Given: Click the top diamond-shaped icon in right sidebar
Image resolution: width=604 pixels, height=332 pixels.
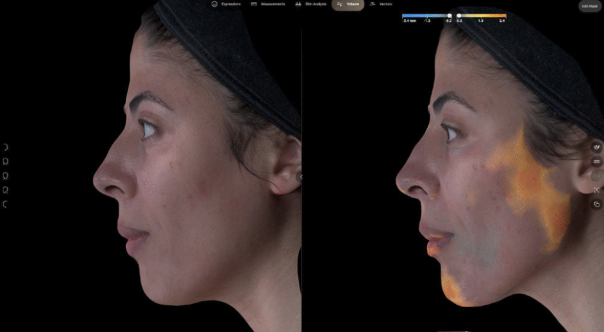Looking at the screenshot, I should (x=597, y=147).
